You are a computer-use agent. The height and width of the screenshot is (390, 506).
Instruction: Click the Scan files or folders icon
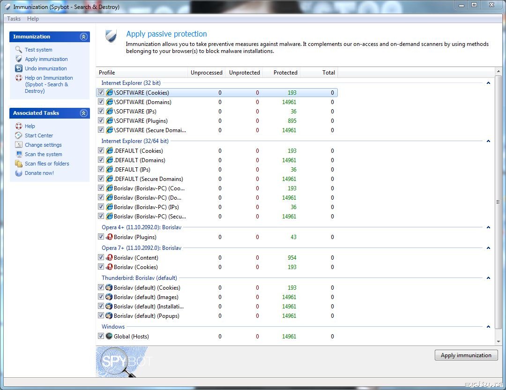(x=19, y=164)
